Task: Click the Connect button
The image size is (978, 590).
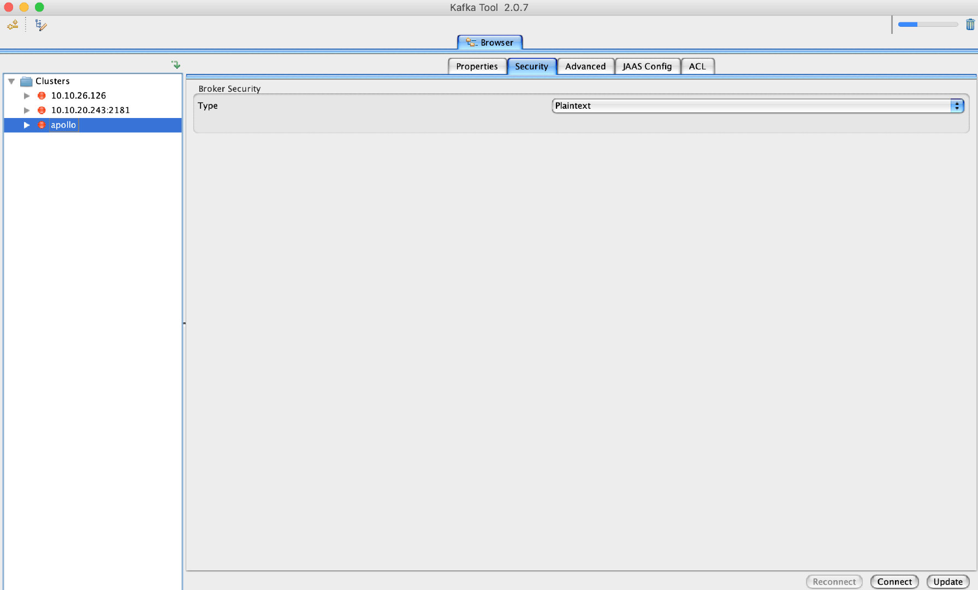Action: pos(894,582)
